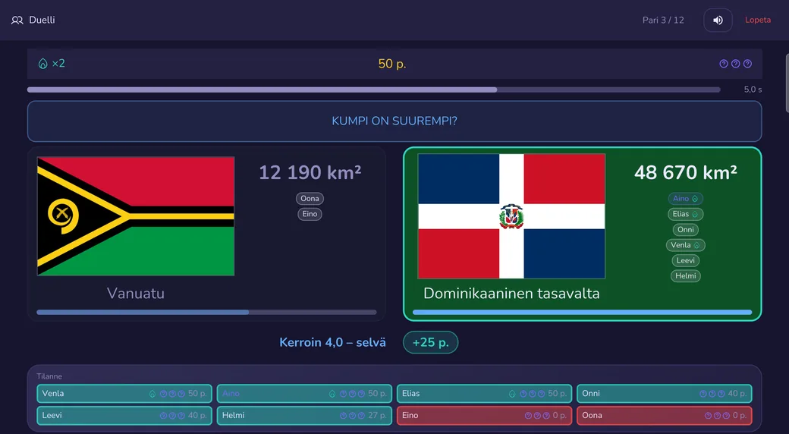Viewport: 789px width, 434px height.
Task: Click the Kerroin 4,0 – selvä label
Action: pyautogui.click(x=332, y=343)
